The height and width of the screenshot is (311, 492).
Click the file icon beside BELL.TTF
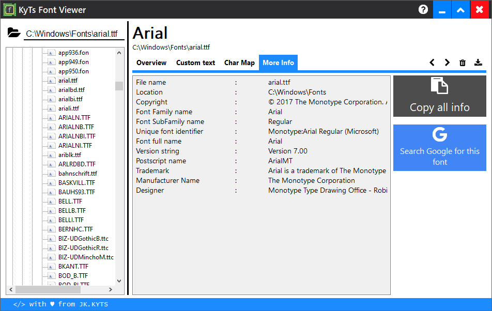(52, 201)
